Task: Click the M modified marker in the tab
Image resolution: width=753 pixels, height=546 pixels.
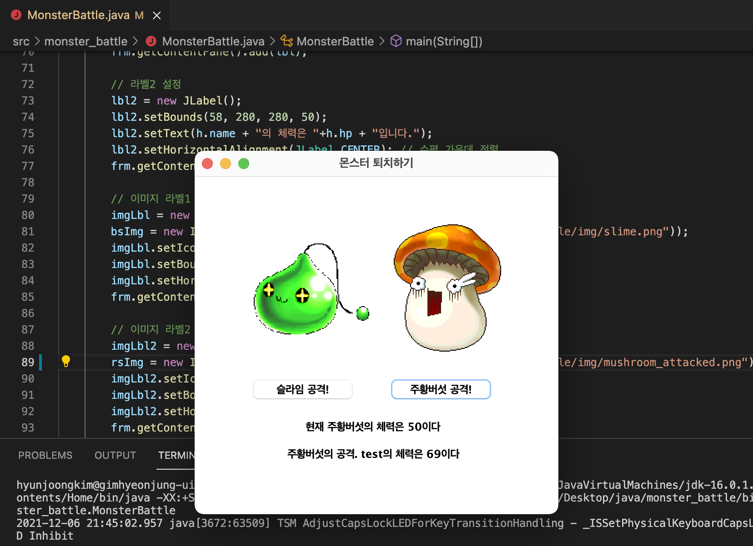Action: (139, 15)
